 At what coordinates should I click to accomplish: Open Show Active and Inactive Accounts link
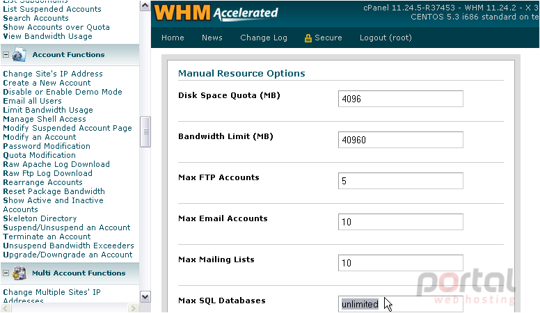(x=54, y=205)
